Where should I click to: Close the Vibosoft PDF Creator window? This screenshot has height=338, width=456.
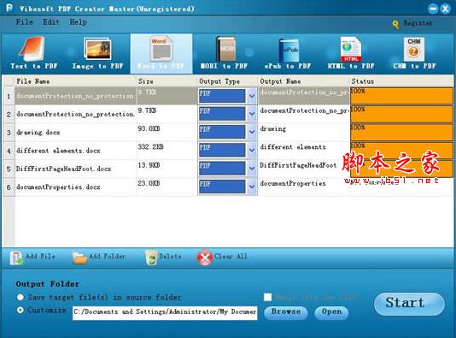pyautogui.click(x=445, y=9)
